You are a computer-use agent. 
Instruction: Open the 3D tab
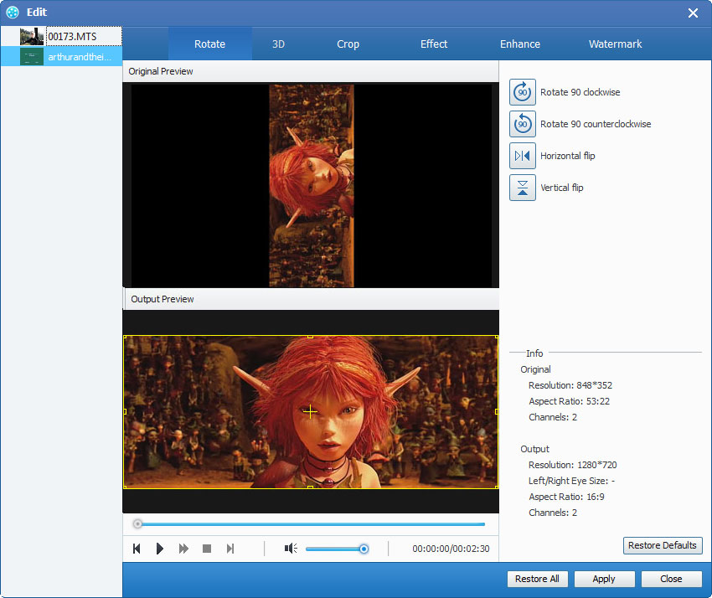pos(278,44)
